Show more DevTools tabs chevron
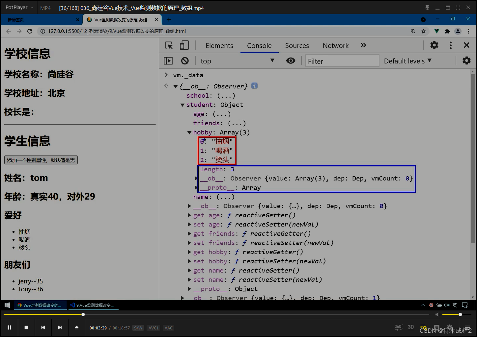Image resolution: width=477 pixels, height=337 pixels. (x=363, y=45)
